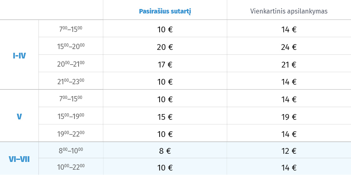The width and height of the screenshot is (351, 175).
Task: Click the 17 € contract price
Action: point(165,65)
